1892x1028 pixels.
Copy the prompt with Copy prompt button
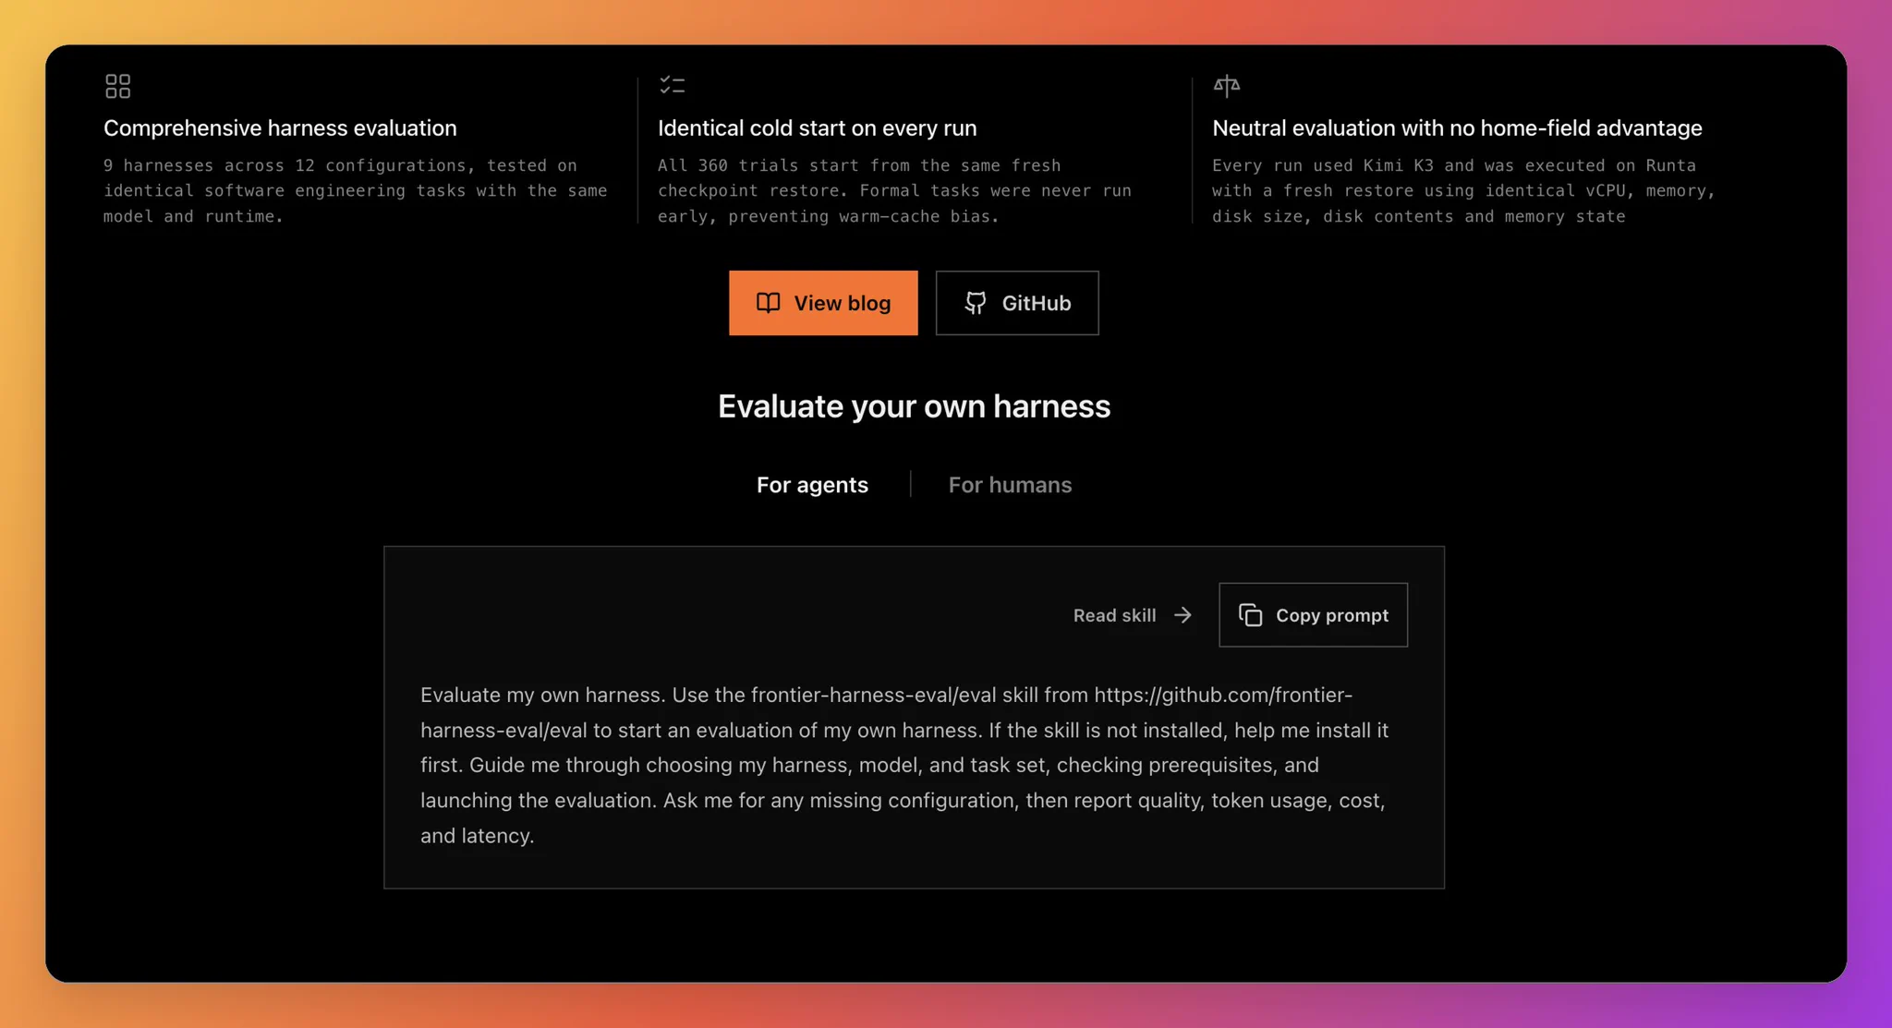point(1313,615)
